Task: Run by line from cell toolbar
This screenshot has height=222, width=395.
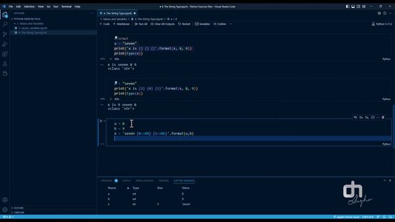Action: click(355, 117)
